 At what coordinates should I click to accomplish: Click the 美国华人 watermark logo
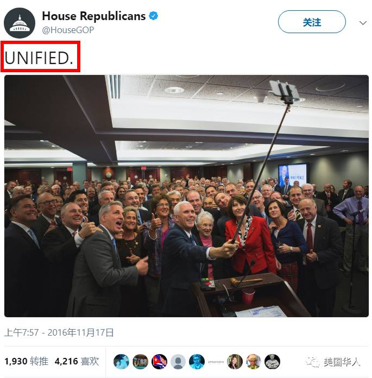coord(333,362)
